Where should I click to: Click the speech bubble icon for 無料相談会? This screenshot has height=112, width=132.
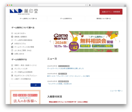(12, 40)
